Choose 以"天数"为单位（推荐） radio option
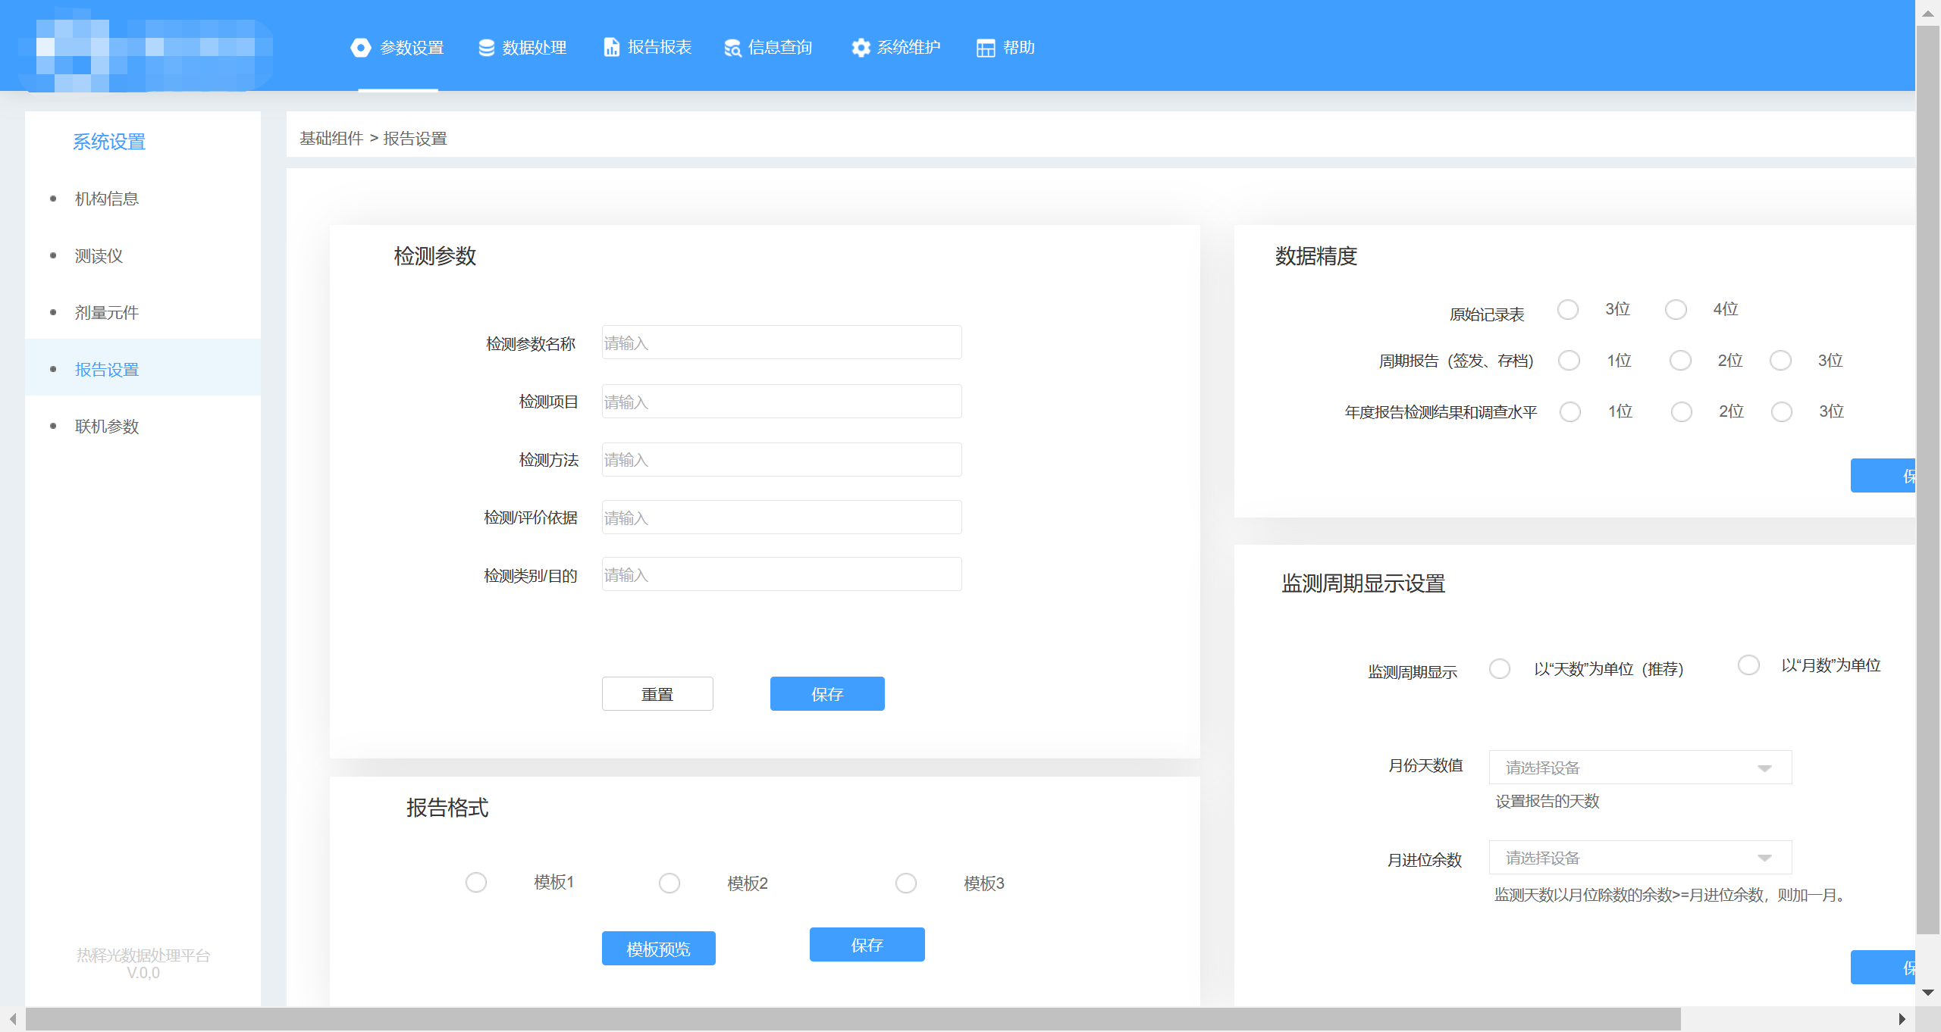 point(1500,669)
